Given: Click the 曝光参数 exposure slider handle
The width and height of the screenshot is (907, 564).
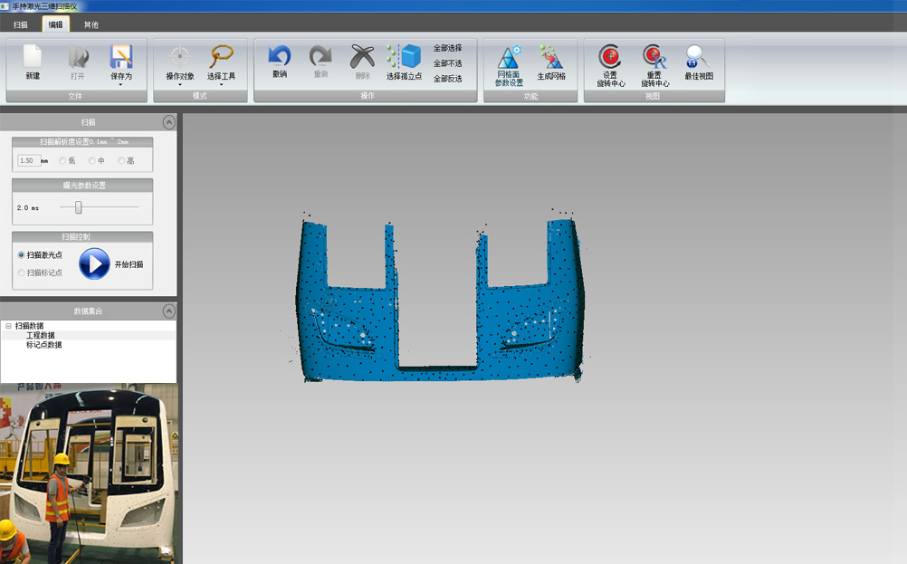Looking at the screenshot, I should click(79, 207).
